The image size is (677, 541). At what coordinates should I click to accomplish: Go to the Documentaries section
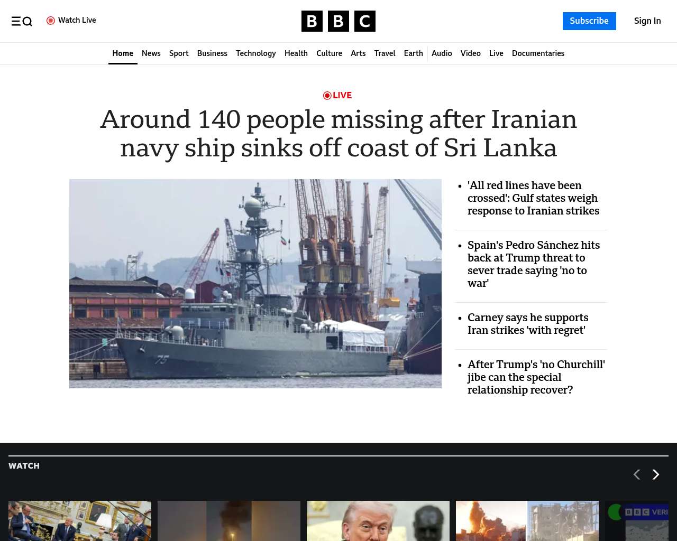tap(538, 53)
